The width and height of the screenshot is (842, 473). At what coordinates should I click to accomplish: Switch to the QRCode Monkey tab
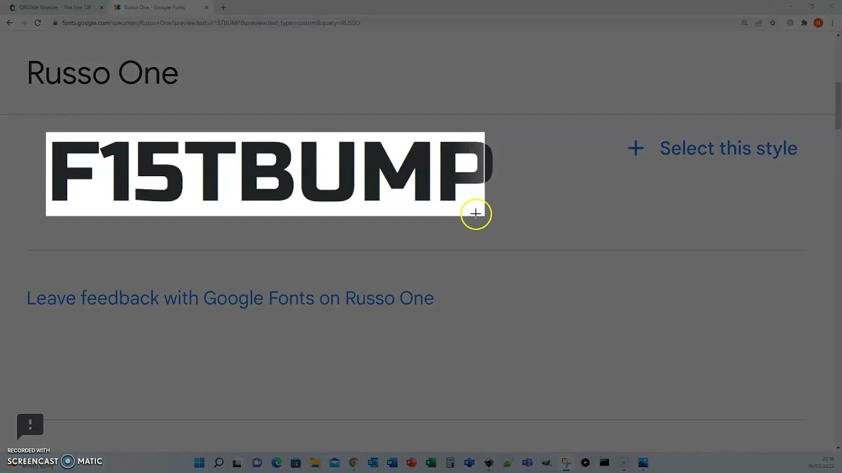tap(55, 7)
